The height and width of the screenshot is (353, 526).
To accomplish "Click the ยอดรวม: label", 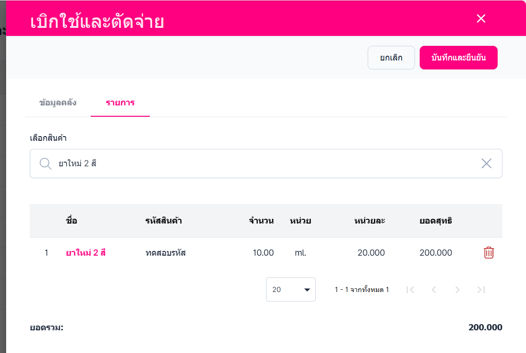I will [x=47, y=327].
